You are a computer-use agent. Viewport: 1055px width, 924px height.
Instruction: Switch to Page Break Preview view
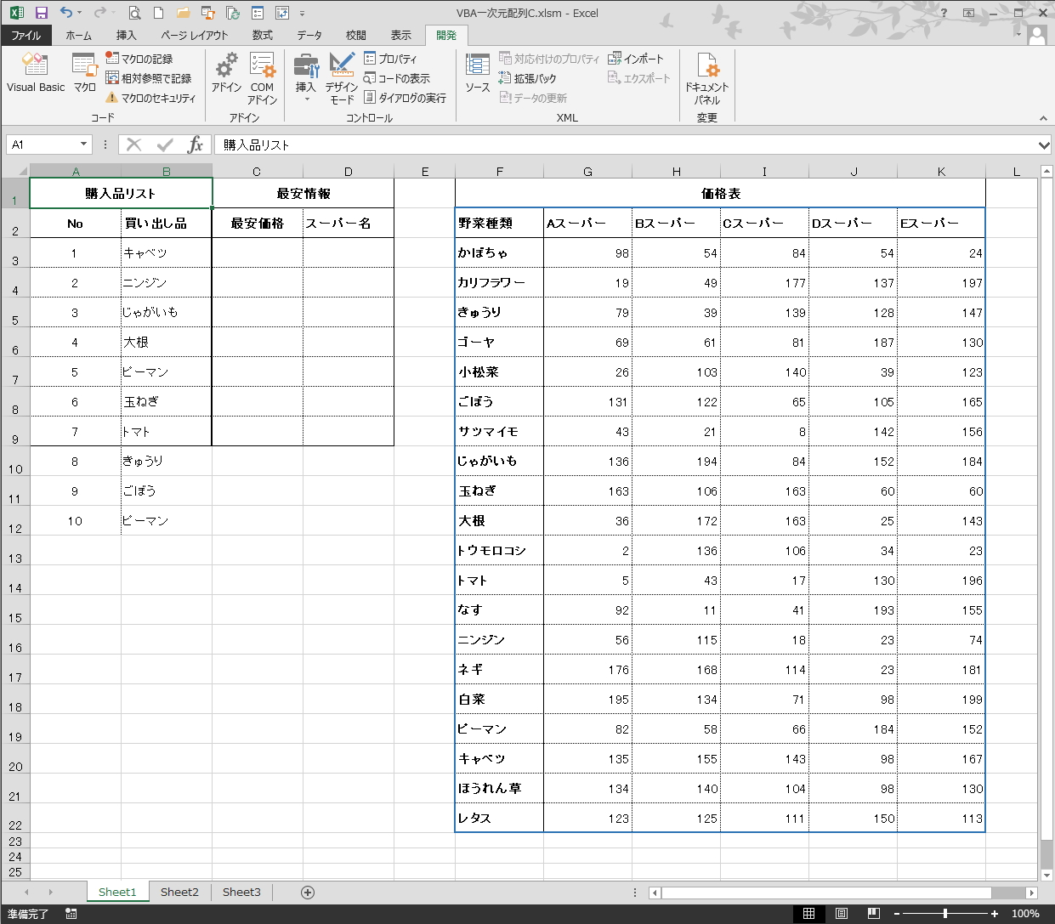coord(873,914)
